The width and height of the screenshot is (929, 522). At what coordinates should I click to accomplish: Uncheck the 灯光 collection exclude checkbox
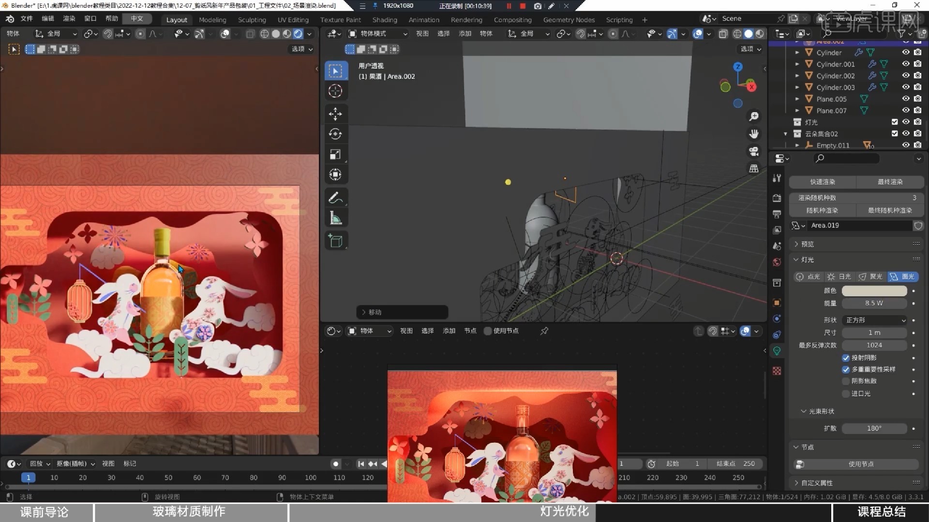(894, 122)
